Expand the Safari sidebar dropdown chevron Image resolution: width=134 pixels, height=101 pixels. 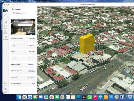14,4
